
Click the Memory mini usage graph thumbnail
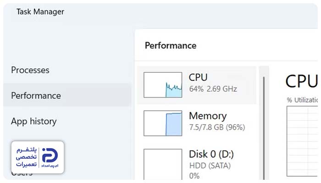click(x=163, y=123)
